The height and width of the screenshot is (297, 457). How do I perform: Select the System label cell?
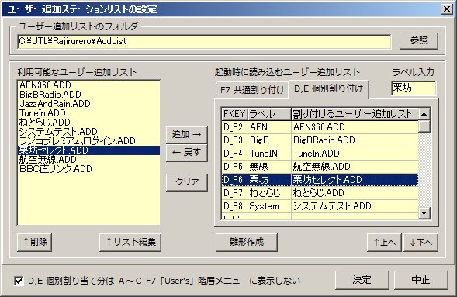pyautogui.click(x=269, y=206)
